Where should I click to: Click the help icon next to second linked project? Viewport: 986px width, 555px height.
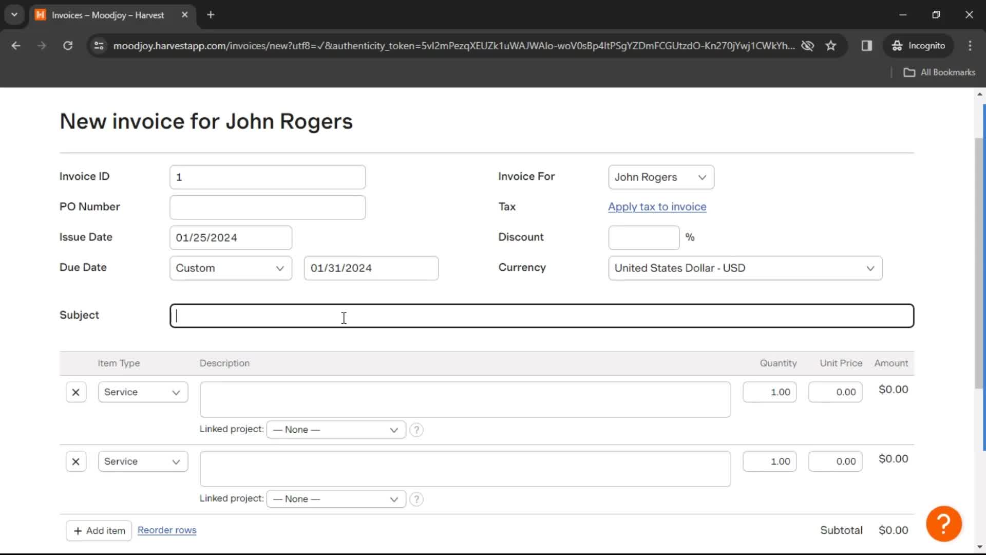[x=416, y=499]
